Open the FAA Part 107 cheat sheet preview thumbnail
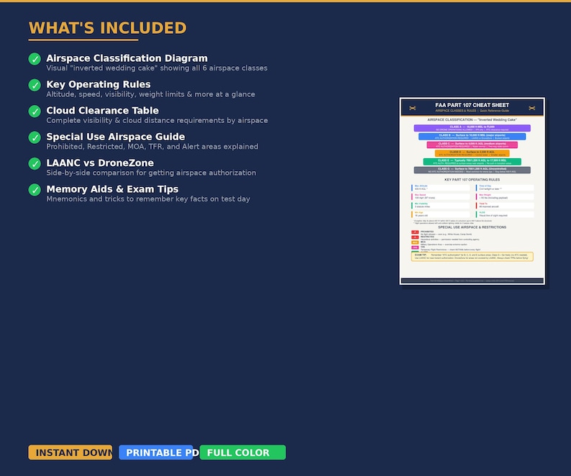Viewport: 571px width, 476px height. tap(472, 191)
